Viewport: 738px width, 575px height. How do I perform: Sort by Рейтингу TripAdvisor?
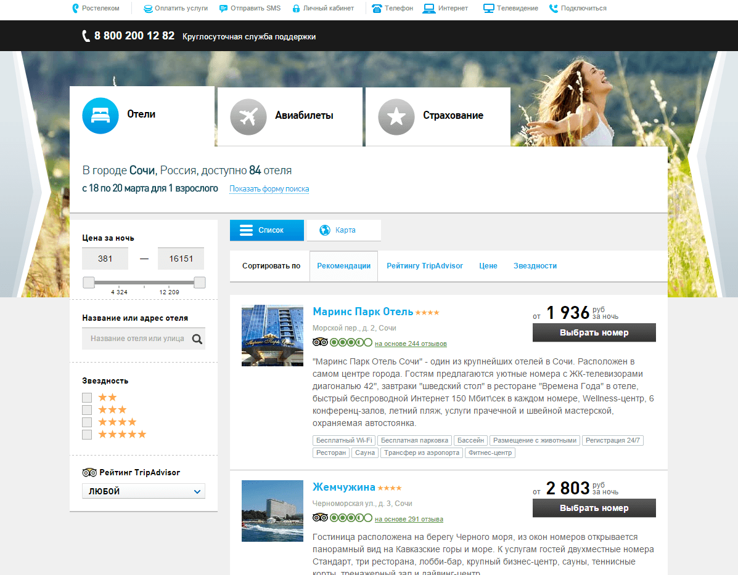pos(425,266)
